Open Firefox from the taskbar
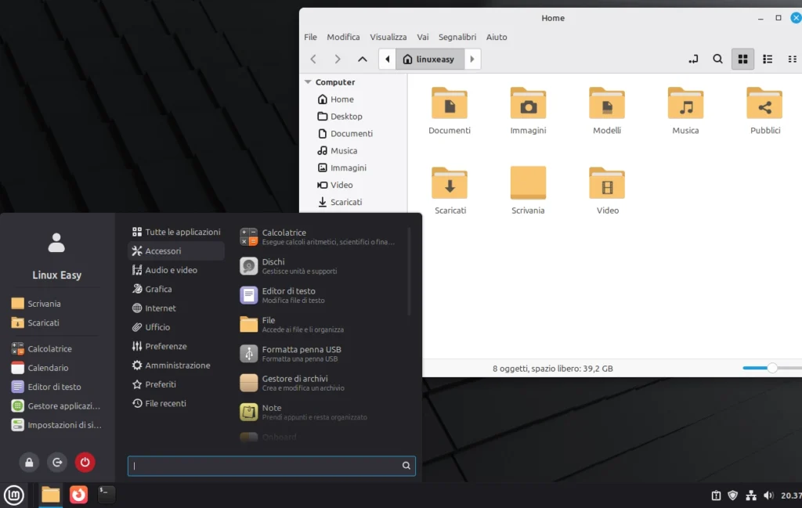This screenshot has height=508, width=802. point(78,495)
